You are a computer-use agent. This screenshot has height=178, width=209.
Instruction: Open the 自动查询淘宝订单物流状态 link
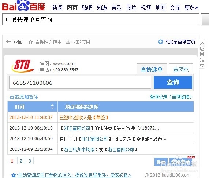(x=75, y=175)
